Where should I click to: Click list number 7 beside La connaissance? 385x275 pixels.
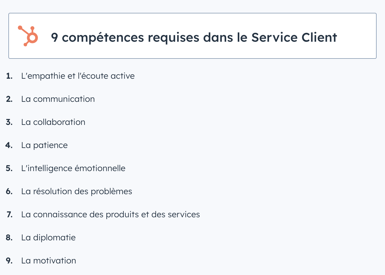(x=9, y=214)
